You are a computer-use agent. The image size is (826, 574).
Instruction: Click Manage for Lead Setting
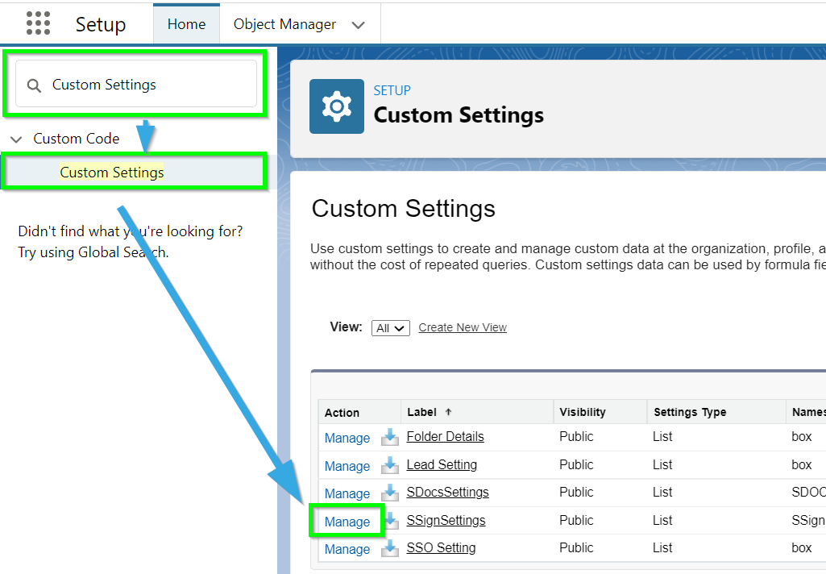(347, 466)
